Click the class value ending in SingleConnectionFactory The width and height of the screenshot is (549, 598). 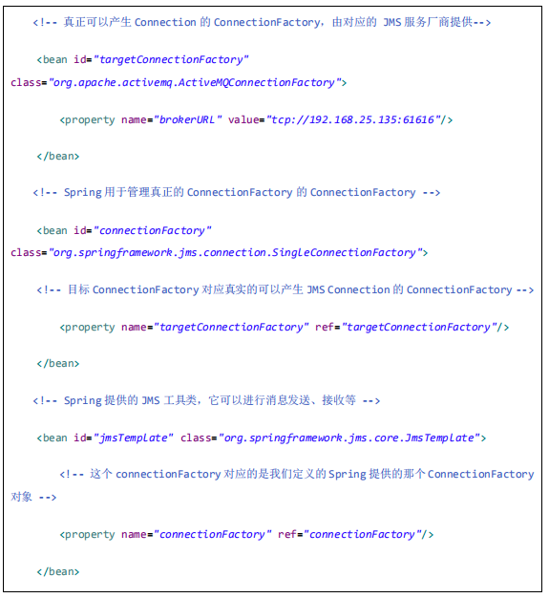(x=236, y=253)
